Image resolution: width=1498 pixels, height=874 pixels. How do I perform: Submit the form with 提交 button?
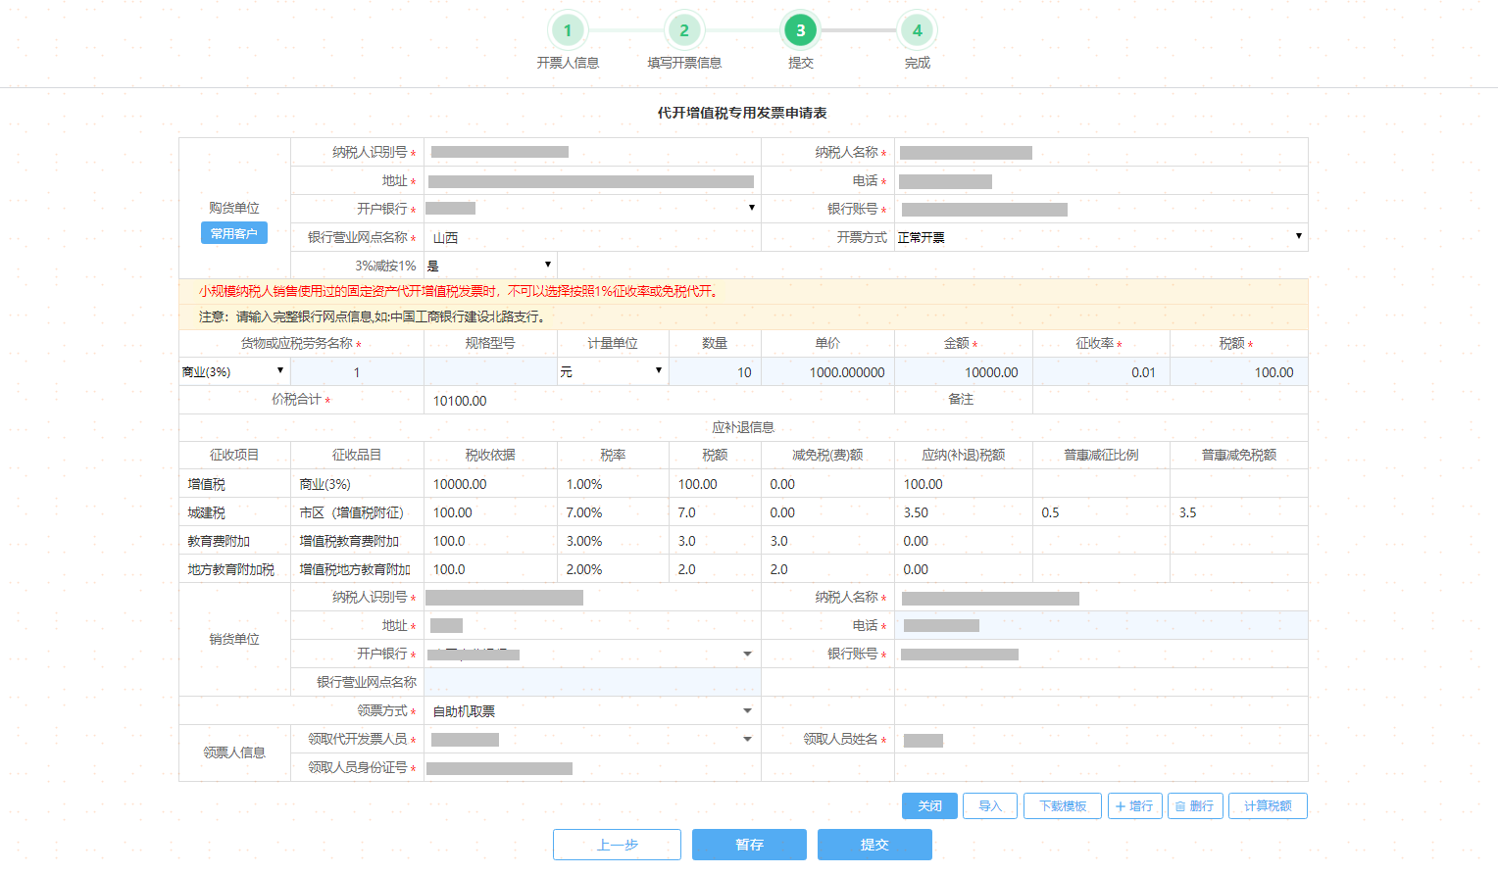click(874, 845)
